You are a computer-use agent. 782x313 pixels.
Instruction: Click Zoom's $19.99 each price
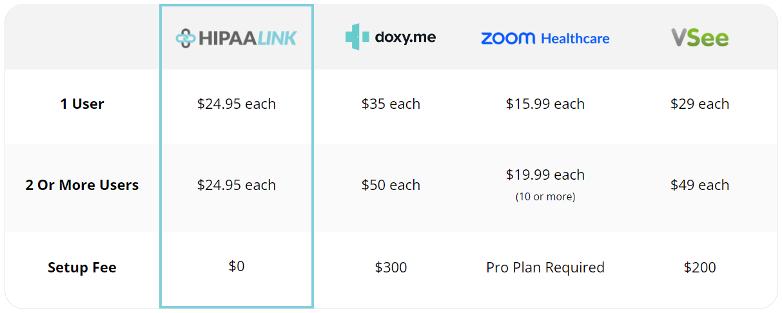tap(545, 175)
